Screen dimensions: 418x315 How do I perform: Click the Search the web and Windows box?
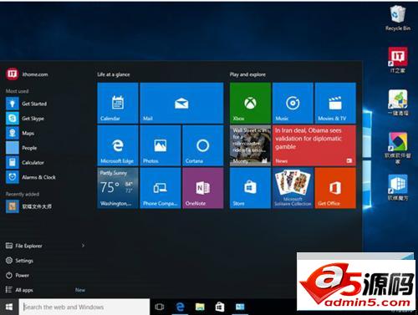[84, 307]
